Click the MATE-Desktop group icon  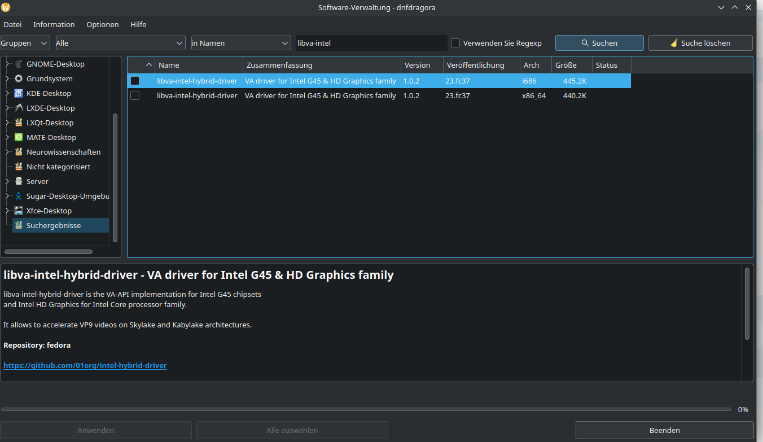coord(19,137)
